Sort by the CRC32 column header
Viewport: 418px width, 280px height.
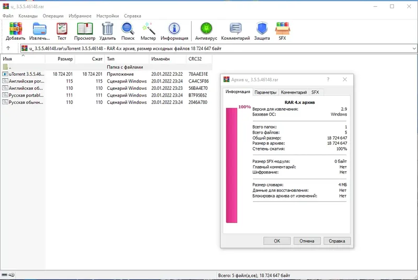[199, 59]
